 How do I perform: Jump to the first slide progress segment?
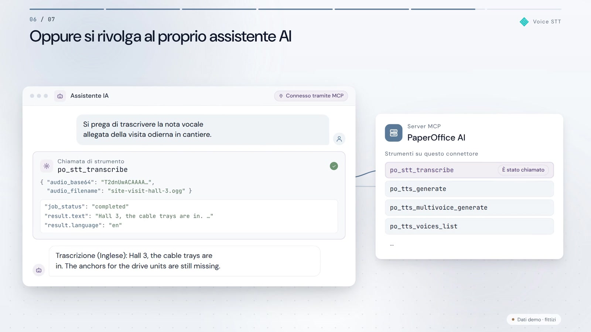(66, 9)
